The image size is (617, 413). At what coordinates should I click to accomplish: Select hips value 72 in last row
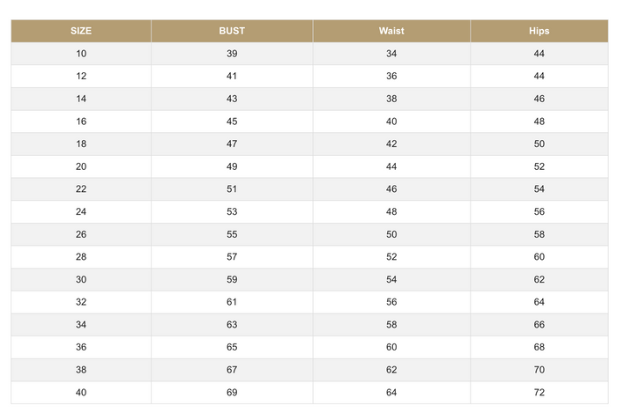tap(539, 393)
